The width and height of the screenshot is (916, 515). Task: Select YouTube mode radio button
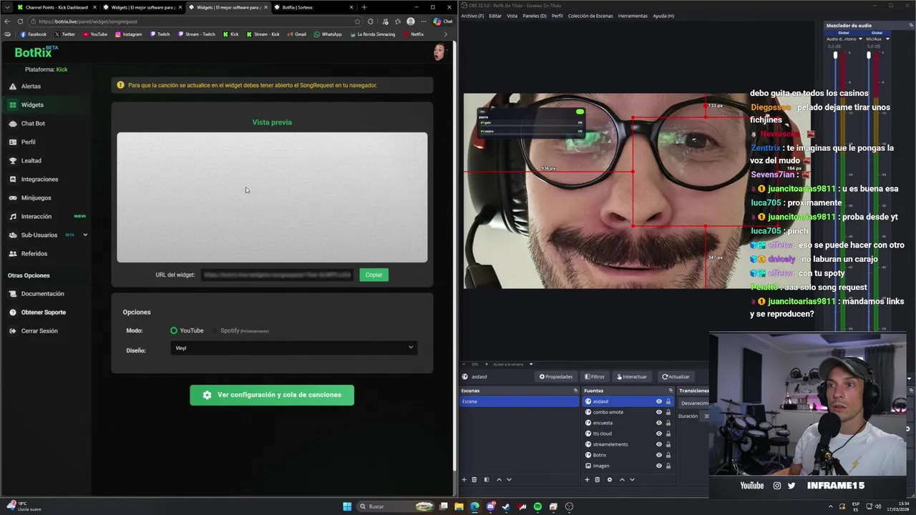coord(174,330)
